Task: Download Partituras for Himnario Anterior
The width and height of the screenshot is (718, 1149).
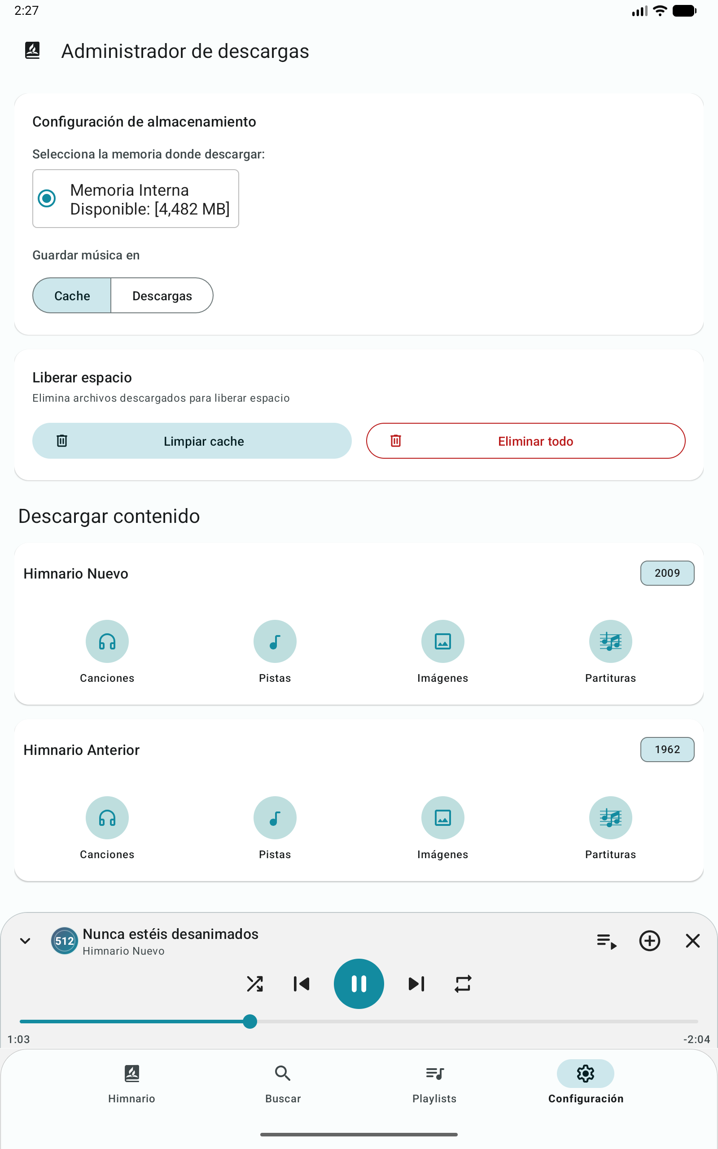Action: pyautogui.click(x=610, y=818)
